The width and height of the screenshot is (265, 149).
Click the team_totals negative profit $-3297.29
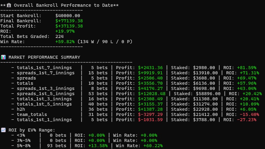[150, 114]
